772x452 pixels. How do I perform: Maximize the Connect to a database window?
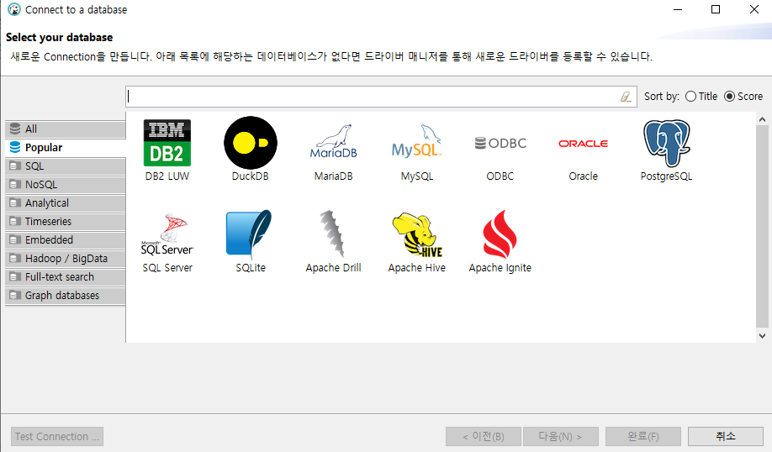[x=716, y=9]
